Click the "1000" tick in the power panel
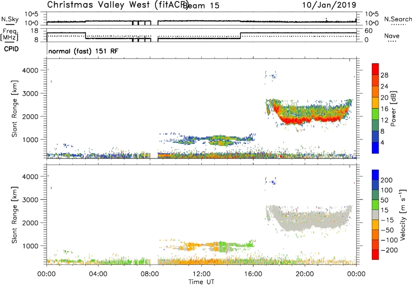Screen dimensions: 412x285 pos(30,139)
